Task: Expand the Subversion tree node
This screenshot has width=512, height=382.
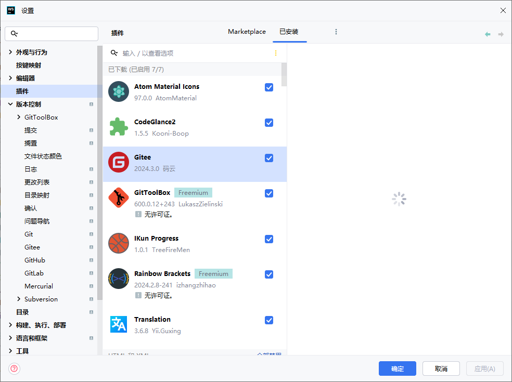Action: [x=19, y=299]
